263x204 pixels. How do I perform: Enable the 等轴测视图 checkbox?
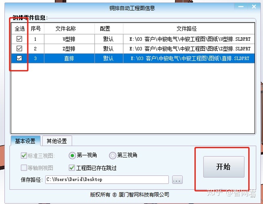24,168
